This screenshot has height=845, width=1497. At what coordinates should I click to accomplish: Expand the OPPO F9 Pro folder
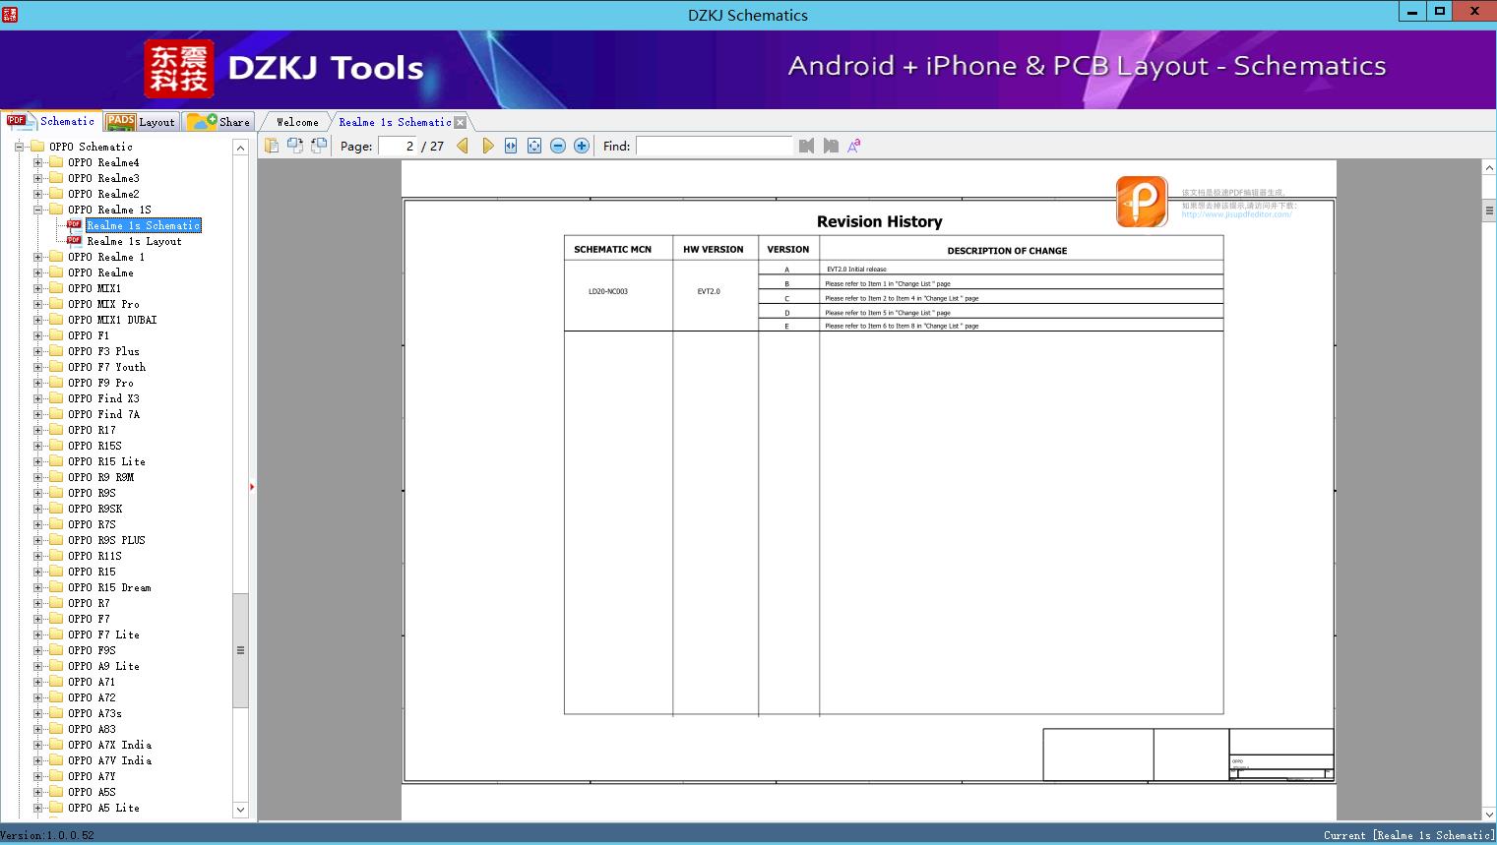click(x=37, y=383)
